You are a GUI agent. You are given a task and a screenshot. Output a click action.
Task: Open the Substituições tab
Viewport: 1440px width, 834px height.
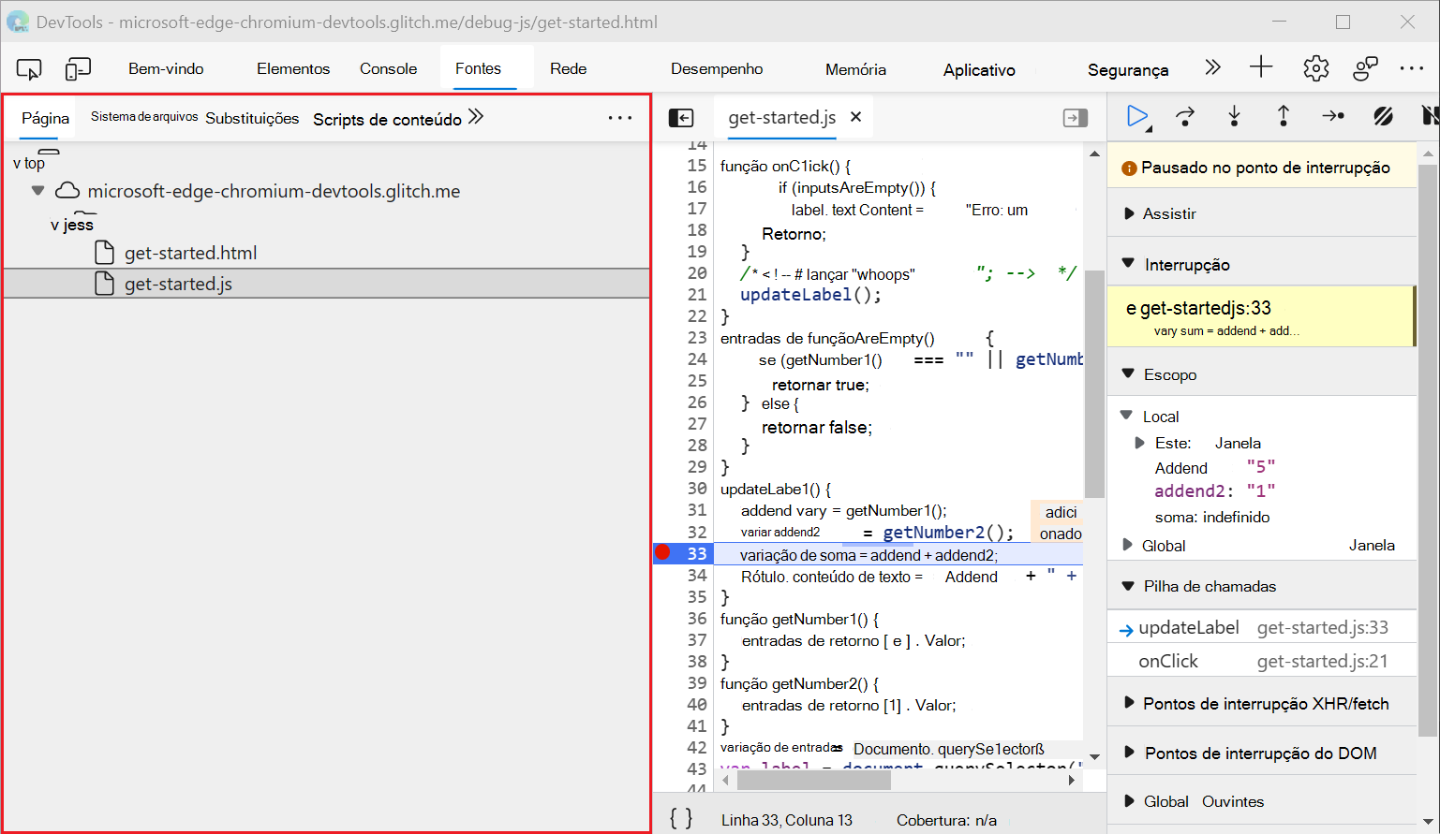tap(252, 118)
